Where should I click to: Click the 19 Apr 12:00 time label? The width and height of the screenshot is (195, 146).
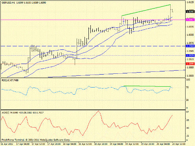132,144
